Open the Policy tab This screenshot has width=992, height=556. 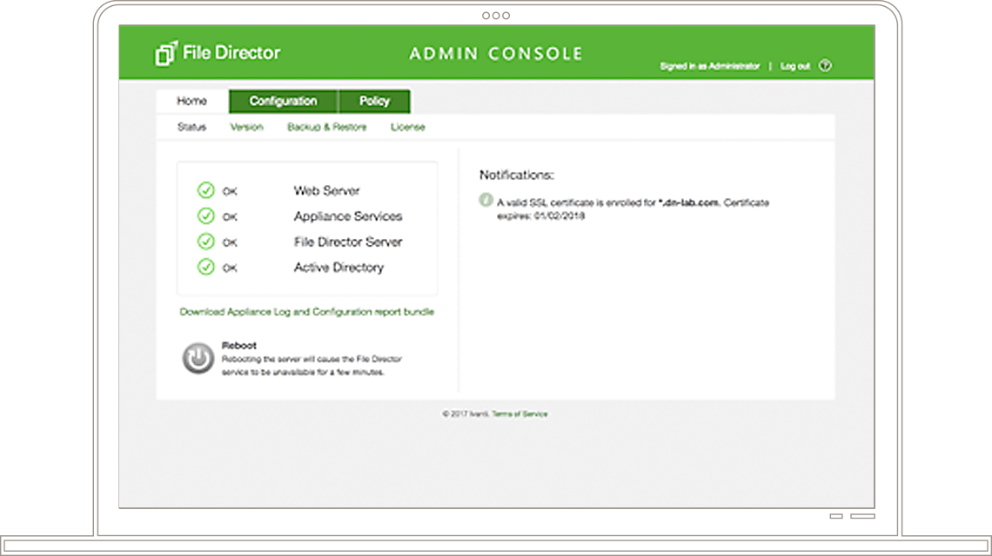click(374, 101)
